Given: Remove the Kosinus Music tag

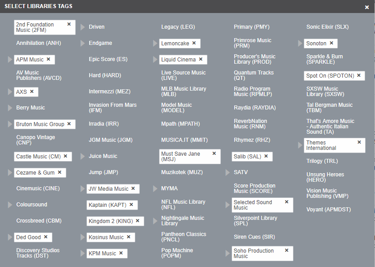Looking at the screenshot, I should [129, 237].
